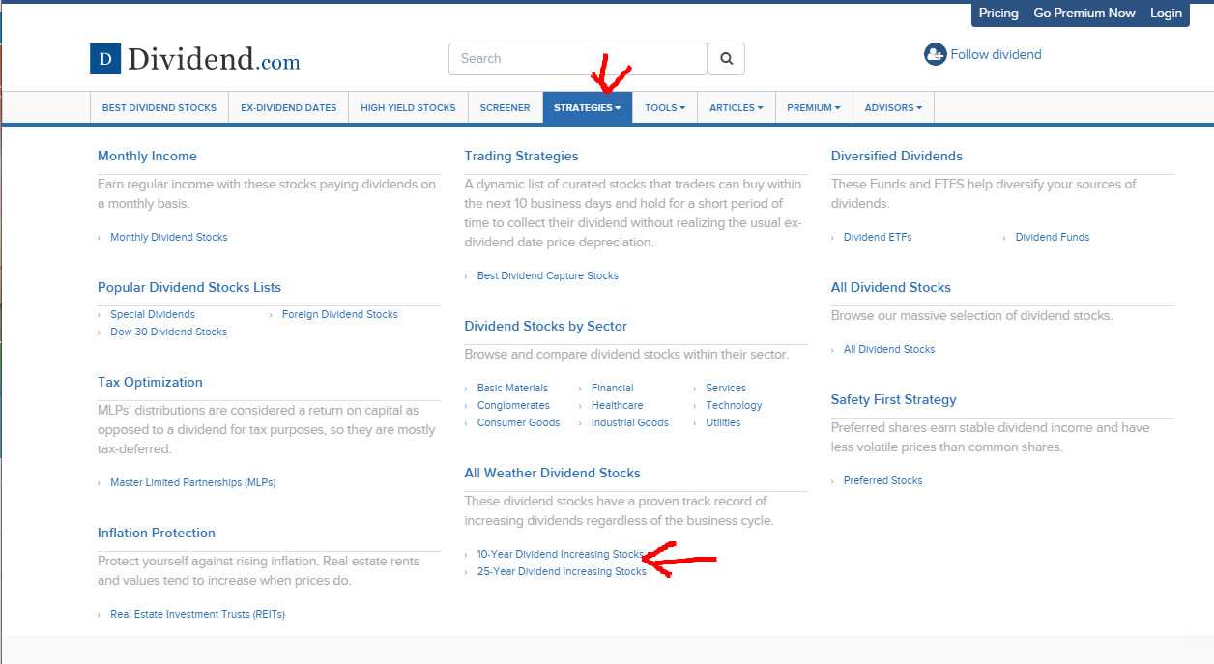This screenshot has width=1214, height=664.
Task: Select High Yield Stocks tab
Action: coord(408,107)
